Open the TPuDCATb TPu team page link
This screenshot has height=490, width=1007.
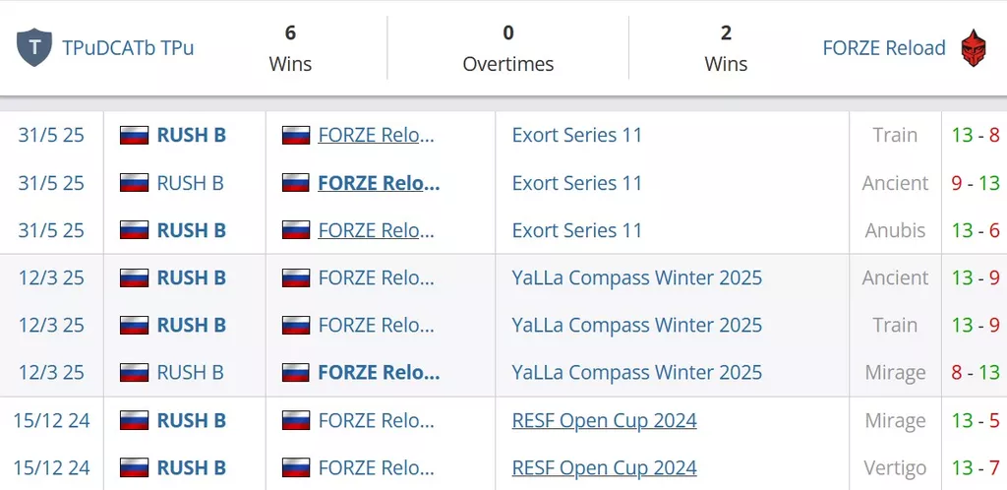(x=128, y=48)
